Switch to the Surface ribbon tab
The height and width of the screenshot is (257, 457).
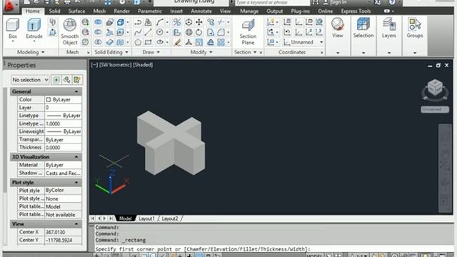point(76,11)
